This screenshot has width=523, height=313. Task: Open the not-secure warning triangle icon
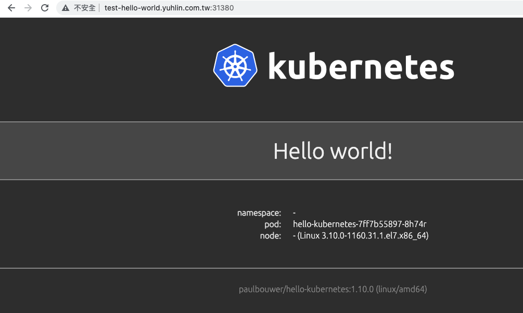(x=66, y=8)
